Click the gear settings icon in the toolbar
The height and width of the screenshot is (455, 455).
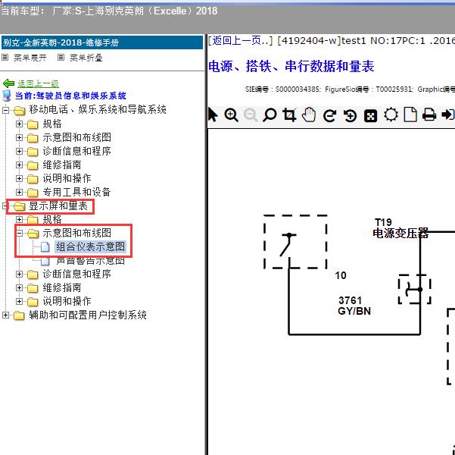click(391, 115)
